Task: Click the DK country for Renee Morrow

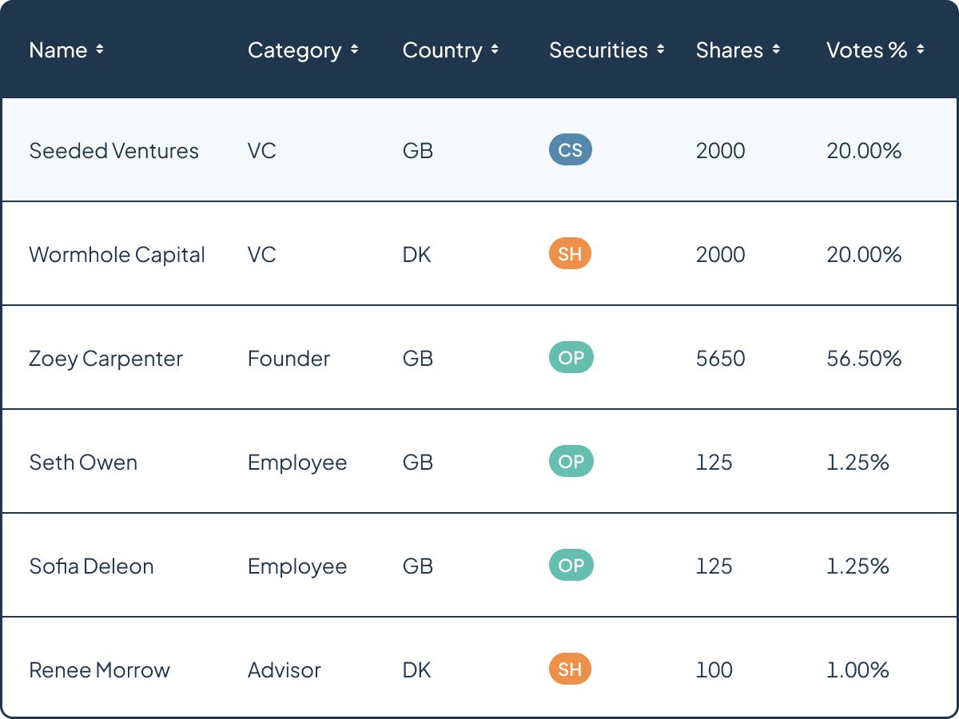Action: click(x=417, y=670)
